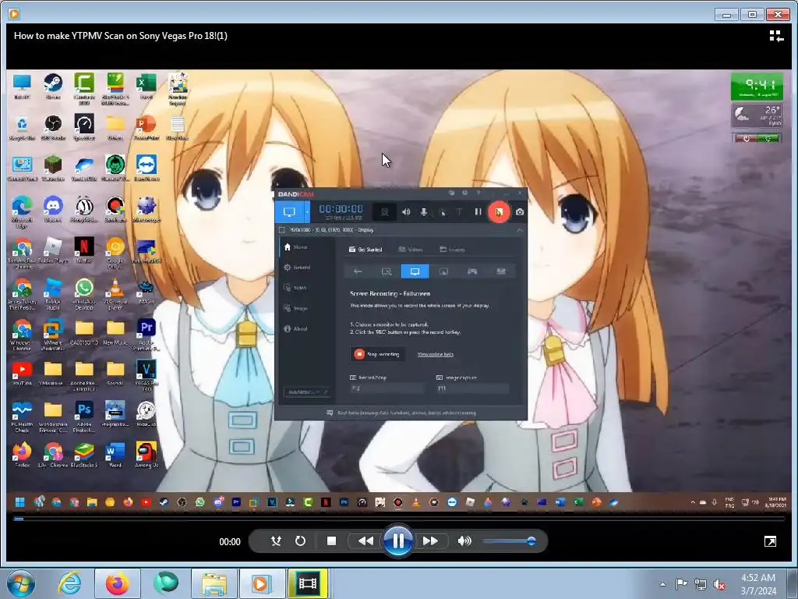Toggle repeat mode in the player
The width and height of the screenshot is (798, 599).
pyautogui.click(x=300, y=541)
